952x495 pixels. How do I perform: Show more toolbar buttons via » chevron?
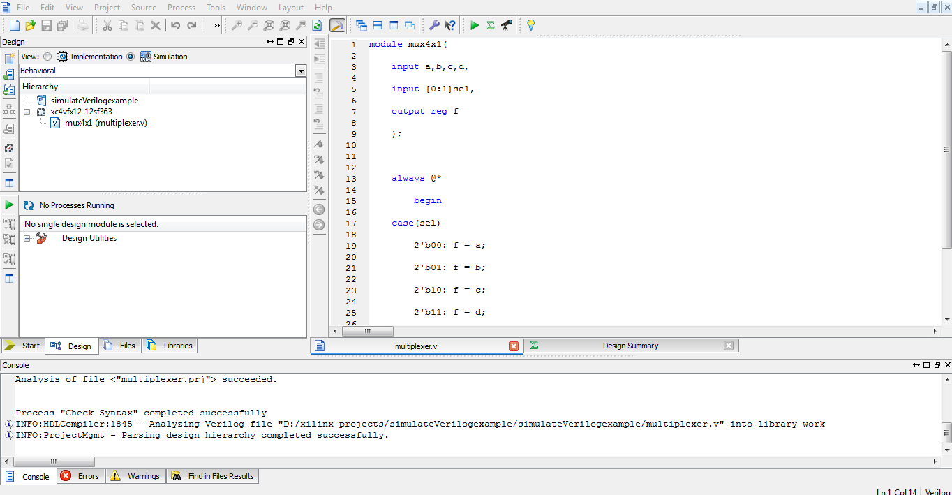click(x=216, y=25)
